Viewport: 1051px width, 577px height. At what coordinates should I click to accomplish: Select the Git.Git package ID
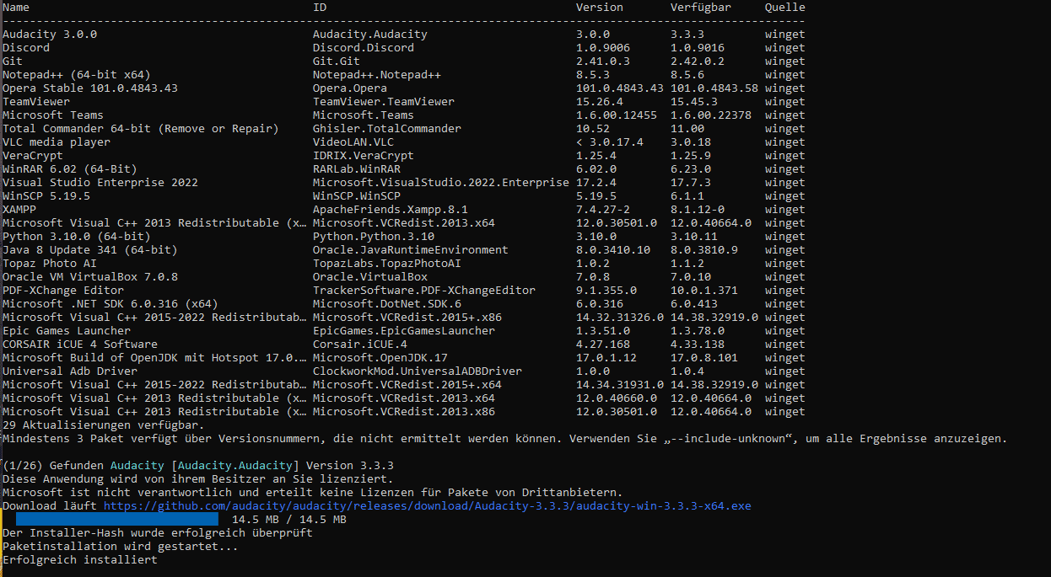click(x=336, y=61)
